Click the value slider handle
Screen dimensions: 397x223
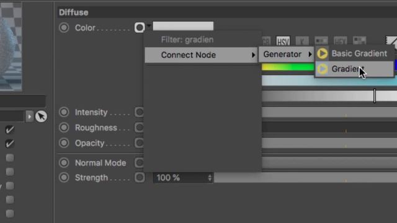375,96
